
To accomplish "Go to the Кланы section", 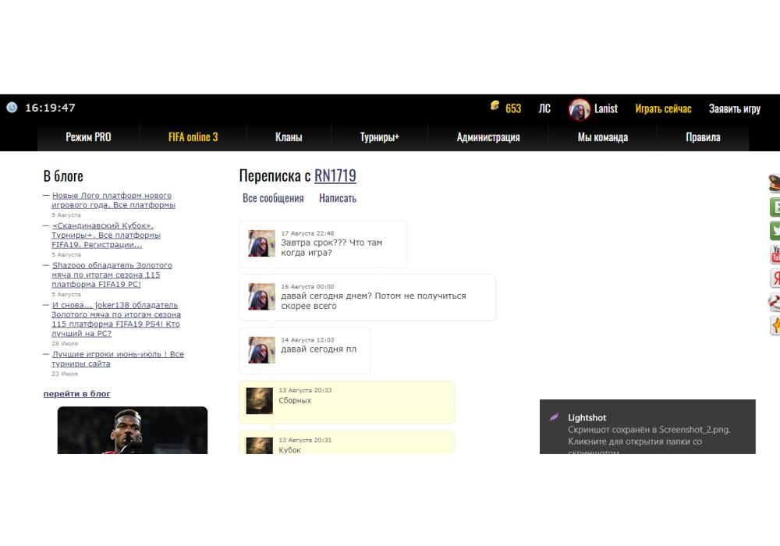I will point(289,137).
